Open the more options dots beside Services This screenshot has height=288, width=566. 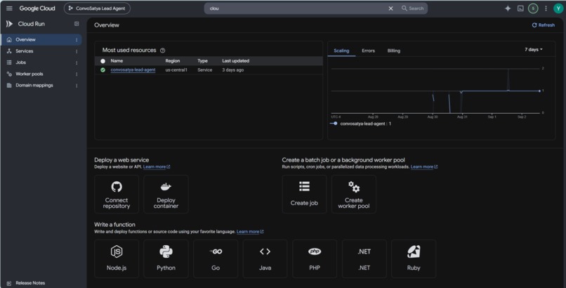coord(77,51)
